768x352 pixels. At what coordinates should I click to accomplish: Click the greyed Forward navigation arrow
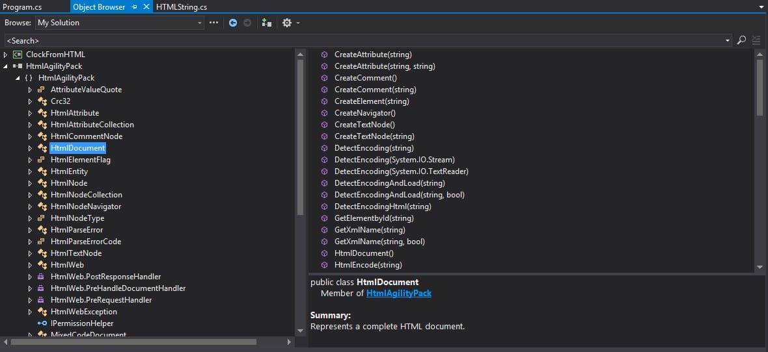tap(247, 23)
